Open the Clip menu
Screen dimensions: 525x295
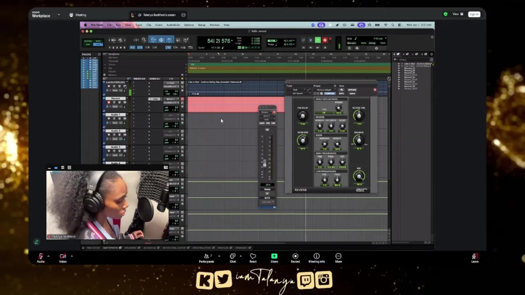[x=148, y=25]
